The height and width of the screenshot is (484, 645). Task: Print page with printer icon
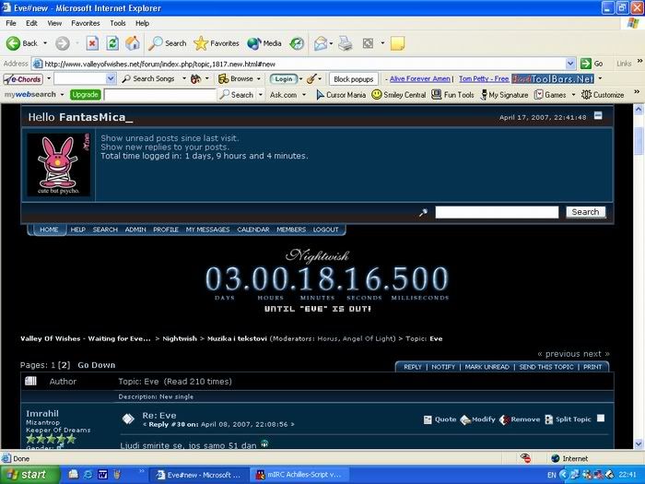point(346,43)
